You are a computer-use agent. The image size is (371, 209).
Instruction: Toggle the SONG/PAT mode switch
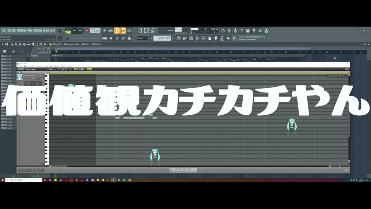[68, 31]
